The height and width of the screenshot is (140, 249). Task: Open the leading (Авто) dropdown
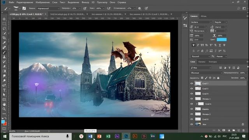point(226,27)
